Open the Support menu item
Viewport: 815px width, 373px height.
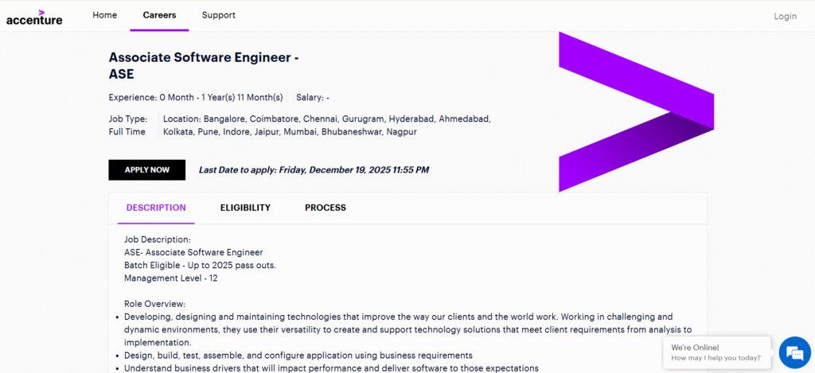pyautogui.click(x=218, y=15)
